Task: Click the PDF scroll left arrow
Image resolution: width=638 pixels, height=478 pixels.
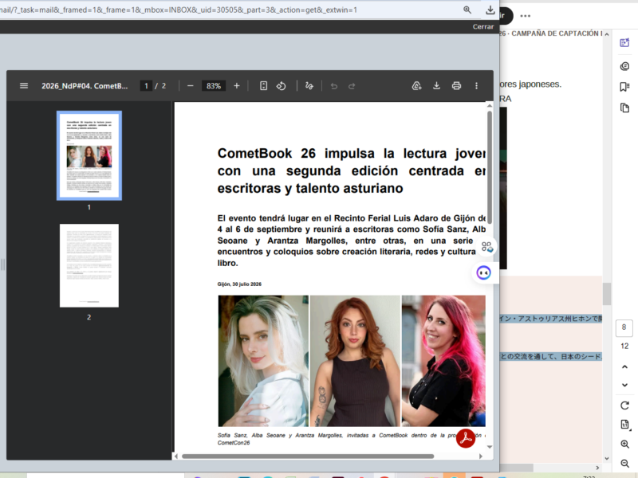Action: pyautogui.click(x=176, y=456)
